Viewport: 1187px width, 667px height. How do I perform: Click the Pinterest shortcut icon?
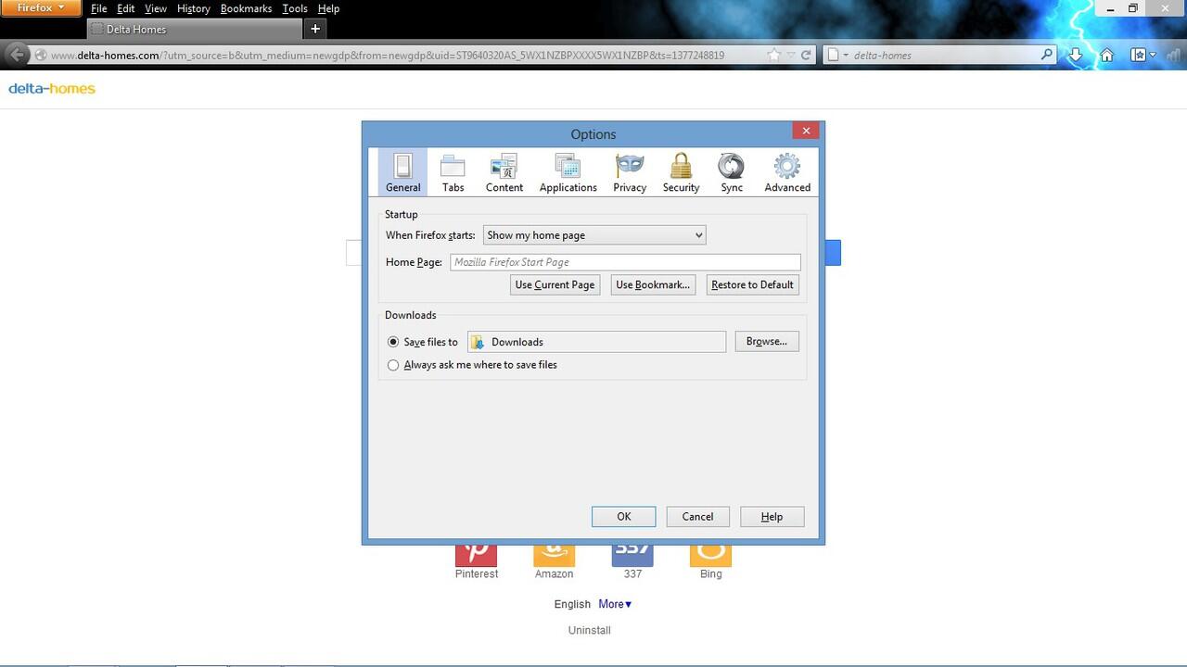[476, 554]
